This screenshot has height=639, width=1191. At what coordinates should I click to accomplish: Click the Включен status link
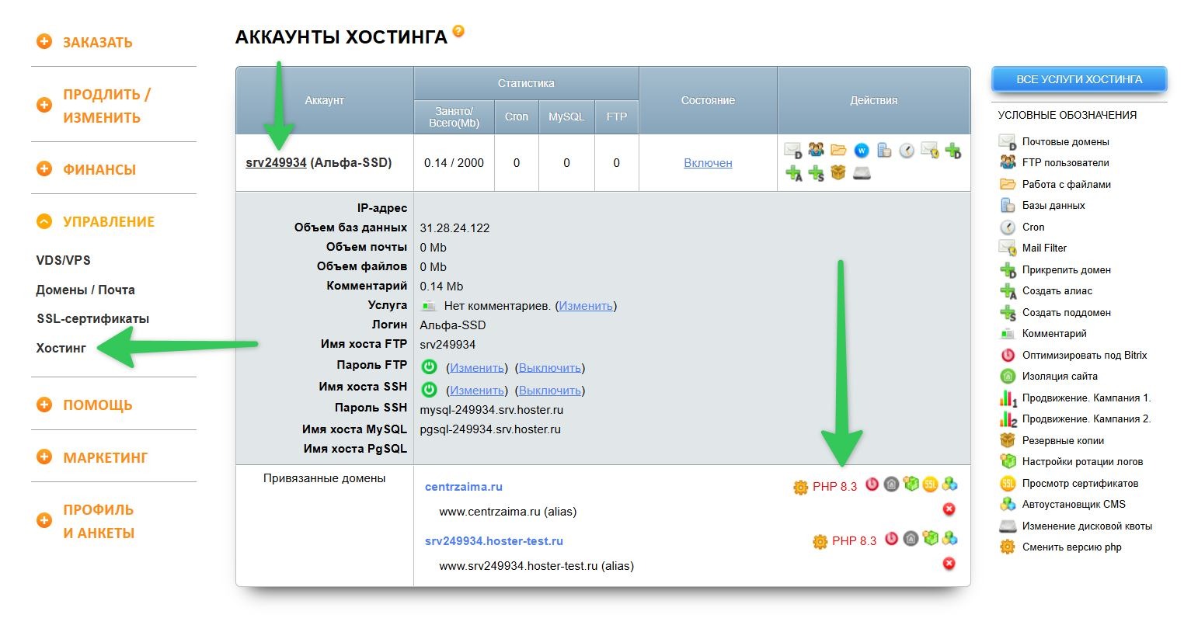tap(708, 162)
